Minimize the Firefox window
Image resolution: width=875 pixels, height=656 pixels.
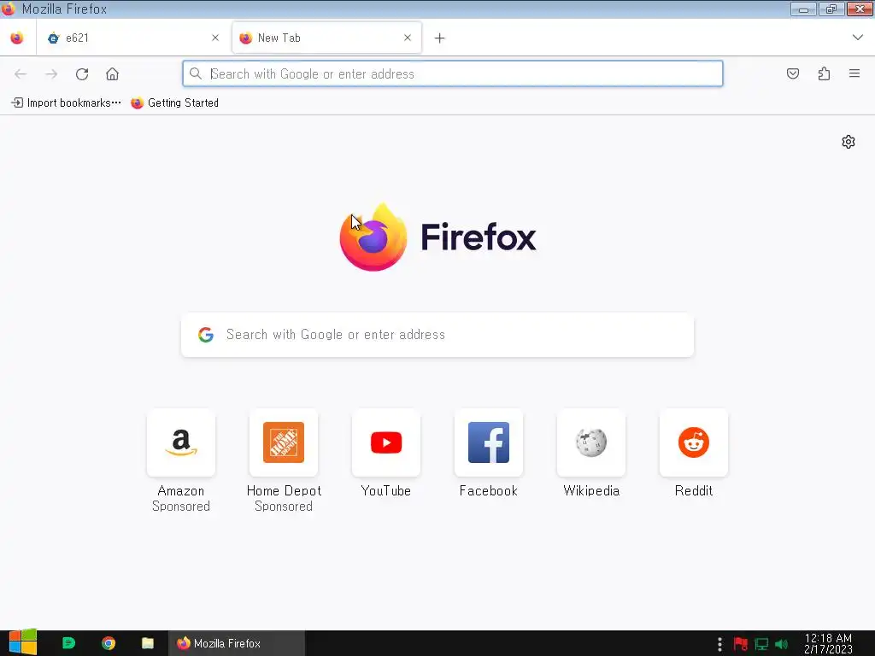pyautogui.click(x=803, y=9)
